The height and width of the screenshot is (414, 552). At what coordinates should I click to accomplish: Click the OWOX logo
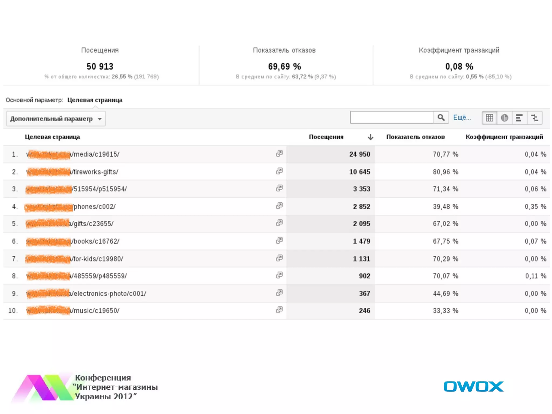473,387
